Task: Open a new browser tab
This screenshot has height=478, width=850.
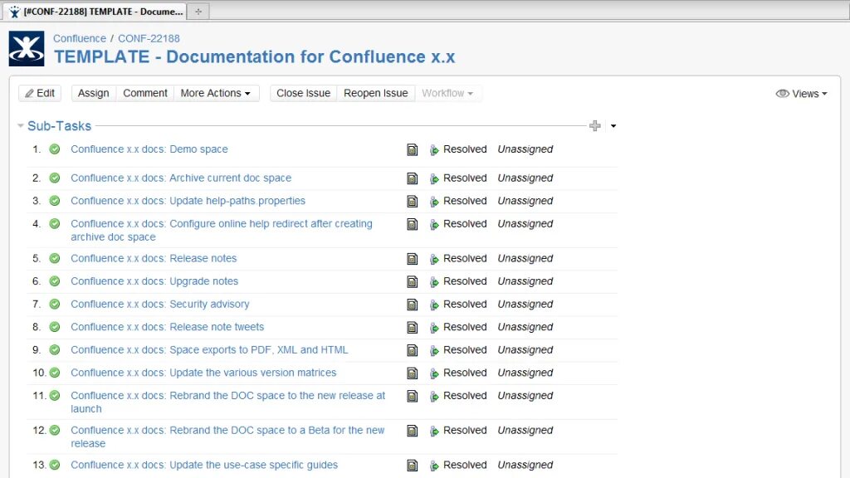Action: [198, 12]
